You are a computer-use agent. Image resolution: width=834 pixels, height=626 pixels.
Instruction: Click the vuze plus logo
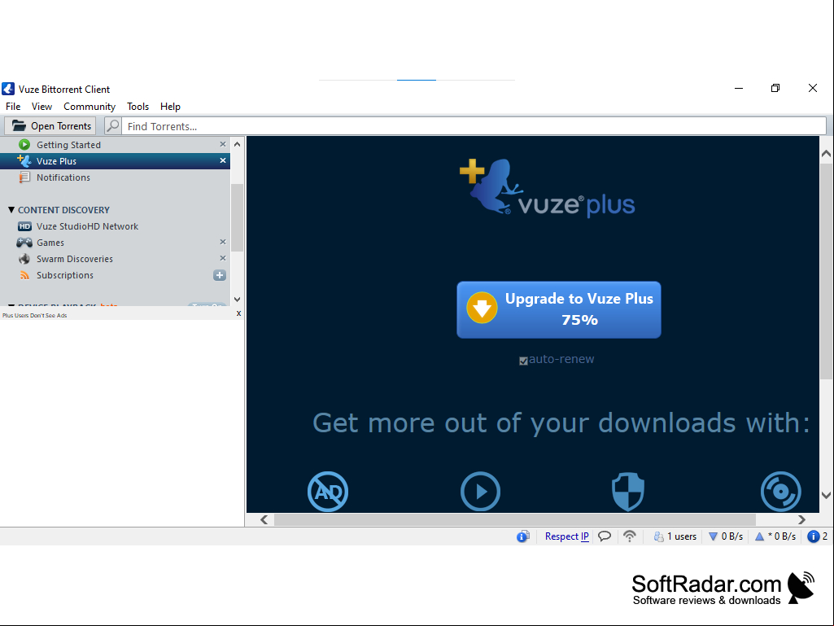click(548, 188)
